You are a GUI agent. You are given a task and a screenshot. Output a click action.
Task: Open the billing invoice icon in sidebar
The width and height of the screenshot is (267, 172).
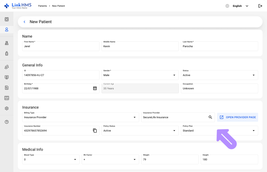(x=7, y=88)
